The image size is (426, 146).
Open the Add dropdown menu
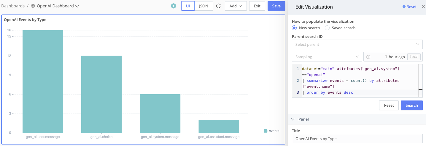[x=236, y=6]
